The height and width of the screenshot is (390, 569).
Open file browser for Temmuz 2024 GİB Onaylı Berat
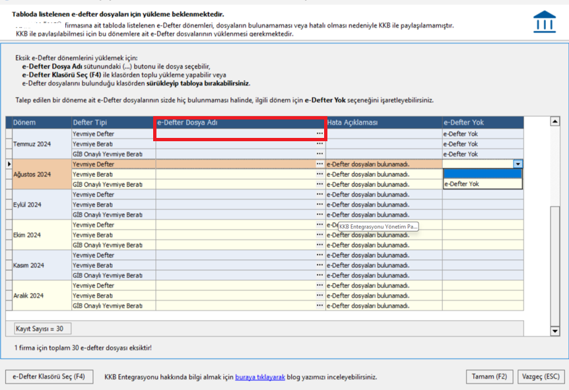click(x=319, y=154)
